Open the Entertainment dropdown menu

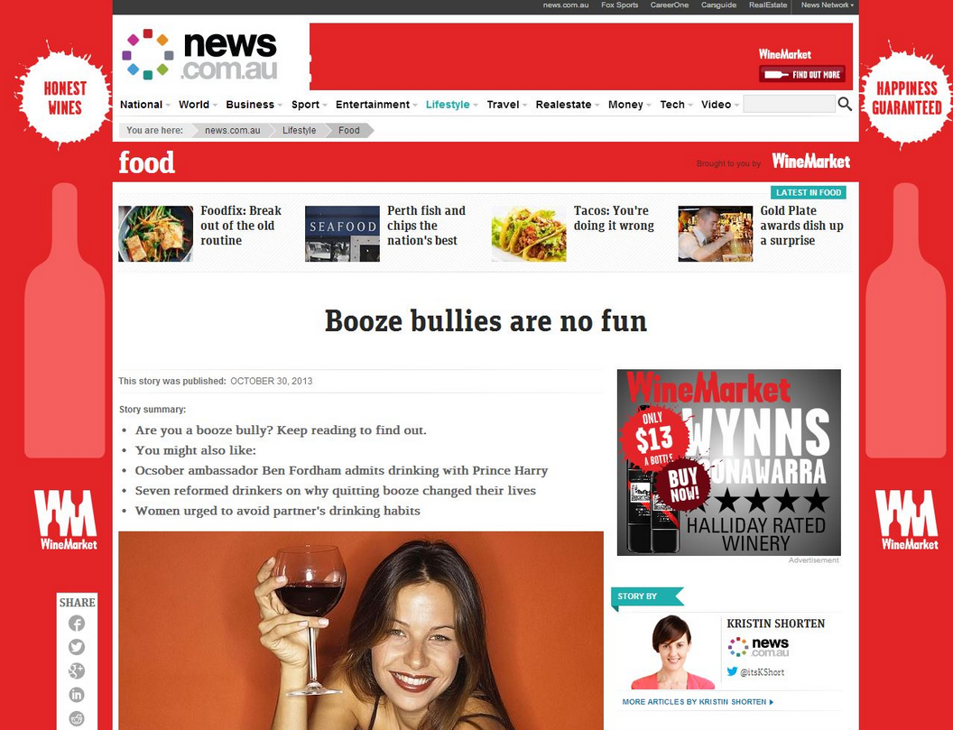[x=376, y=105]
